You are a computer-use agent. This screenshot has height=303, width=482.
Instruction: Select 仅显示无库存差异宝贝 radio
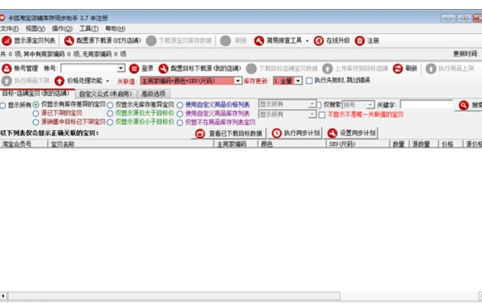pos(110,105)
